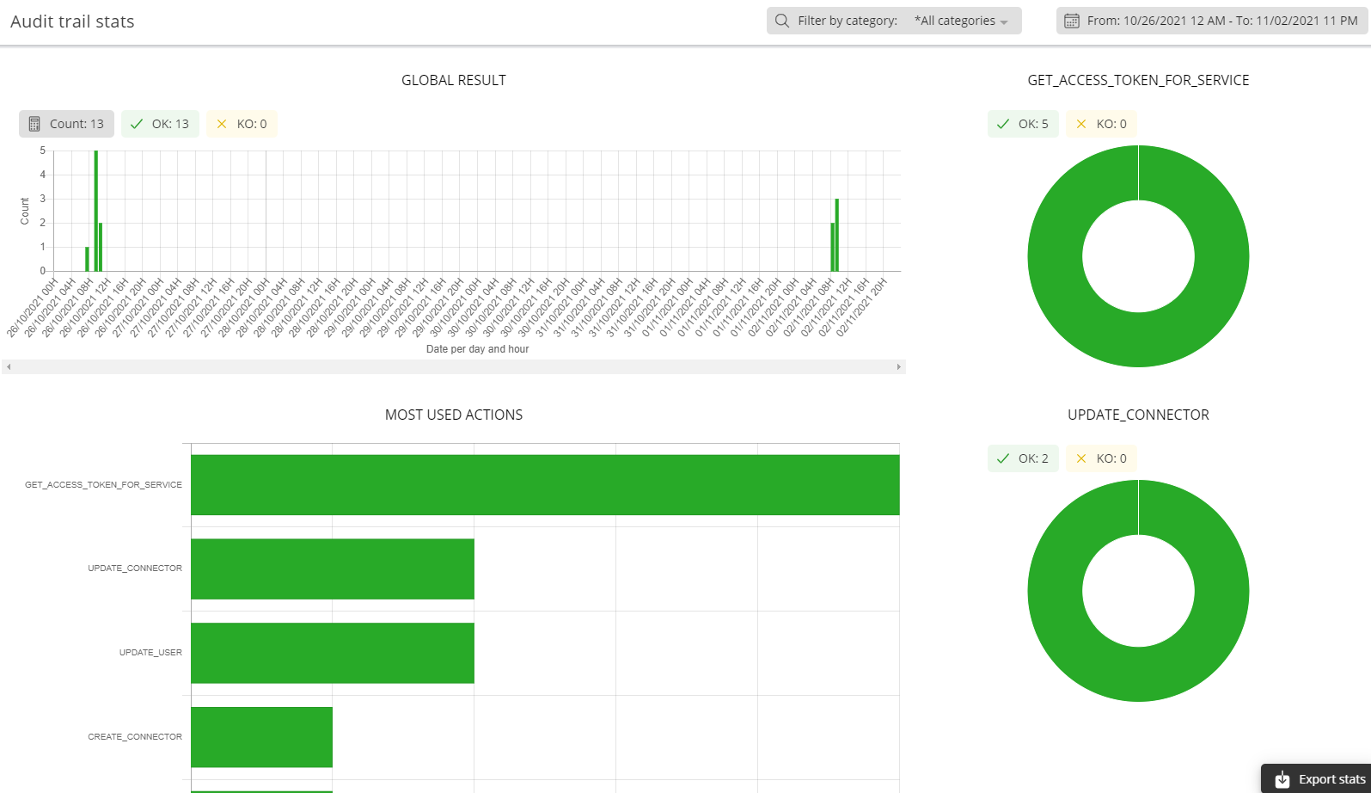Click the search magnifier icon in category filter

(x=781, y=21)
